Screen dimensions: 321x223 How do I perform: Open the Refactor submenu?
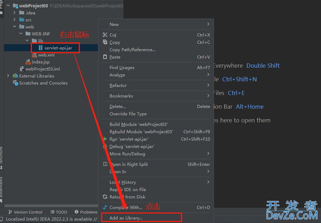156,85
